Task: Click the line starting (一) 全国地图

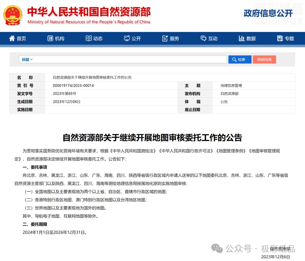Action: pos(96,192)
